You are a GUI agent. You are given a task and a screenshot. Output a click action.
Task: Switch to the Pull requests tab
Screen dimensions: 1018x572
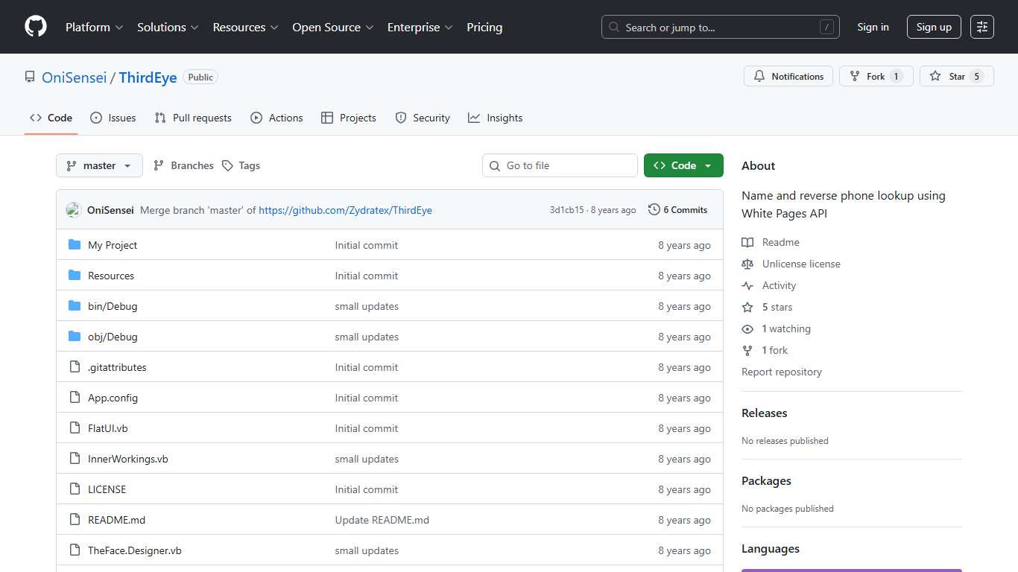tap(193, 118)
